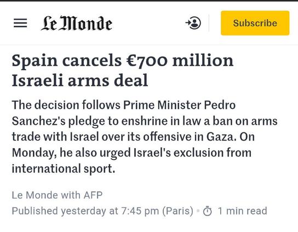
Task: Click the word Gaza in the summary
Action: (x=221, y=137)
